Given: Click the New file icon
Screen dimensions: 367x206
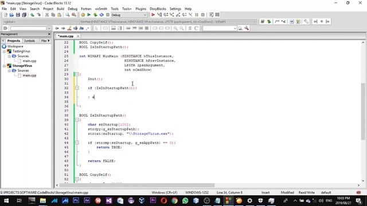Looking at the screenshot, I should [x=6, y=15].
